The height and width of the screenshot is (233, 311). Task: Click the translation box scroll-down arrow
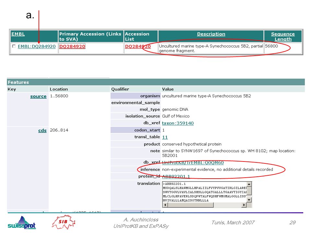pos(249,200)
